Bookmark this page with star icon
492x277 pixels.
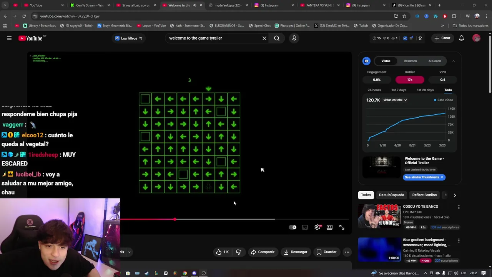point(404,16)
